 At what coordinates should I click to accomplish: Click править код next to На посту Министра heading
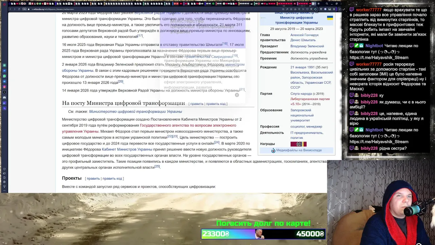click(216, 104)
